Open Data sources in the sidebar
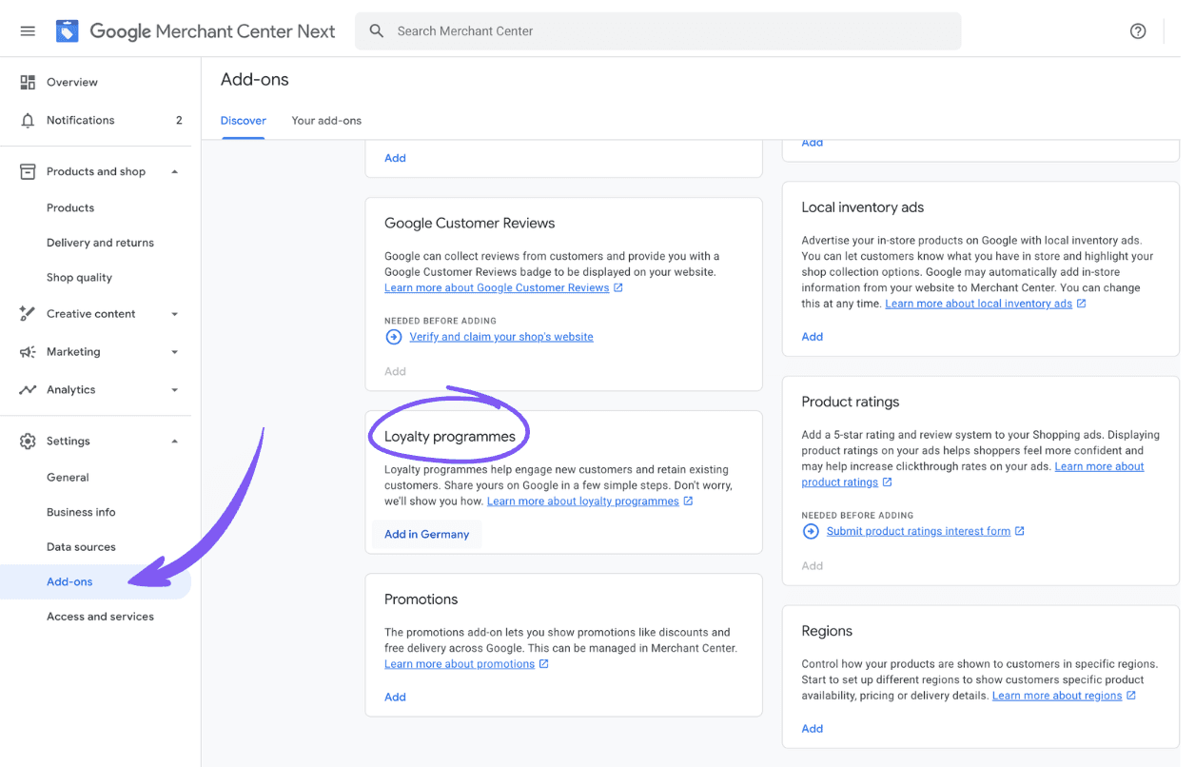Image resolution: width=1195 pixels, height=767 pixels. coord(81,547)
